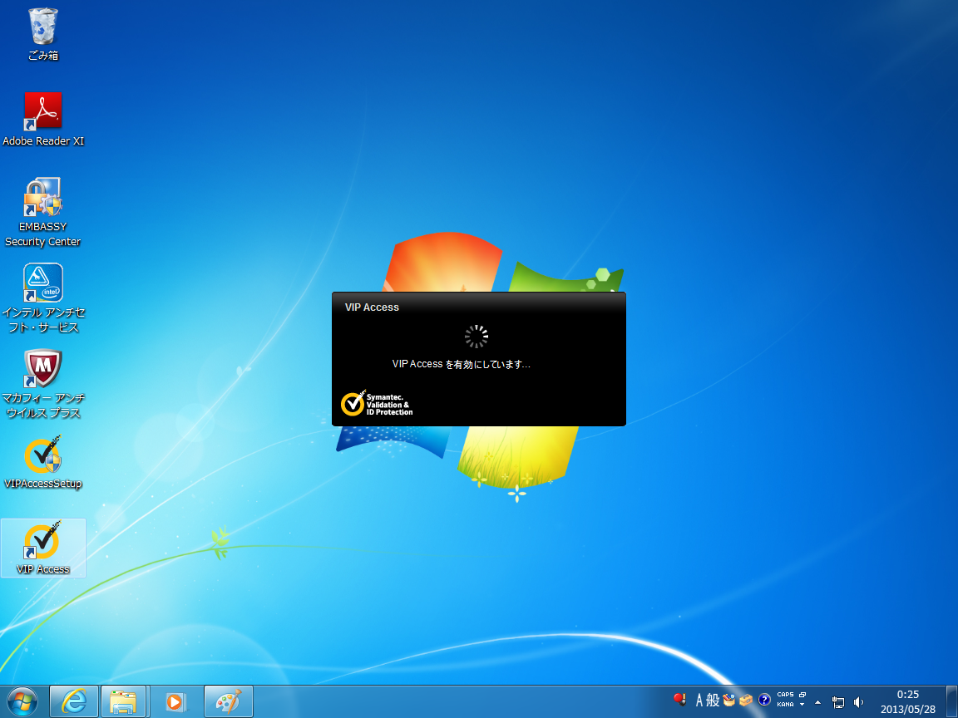
Task: Select the Adobe Reader XI desktop shortcut
Action: pyautogui.click(x=42, y=112)
